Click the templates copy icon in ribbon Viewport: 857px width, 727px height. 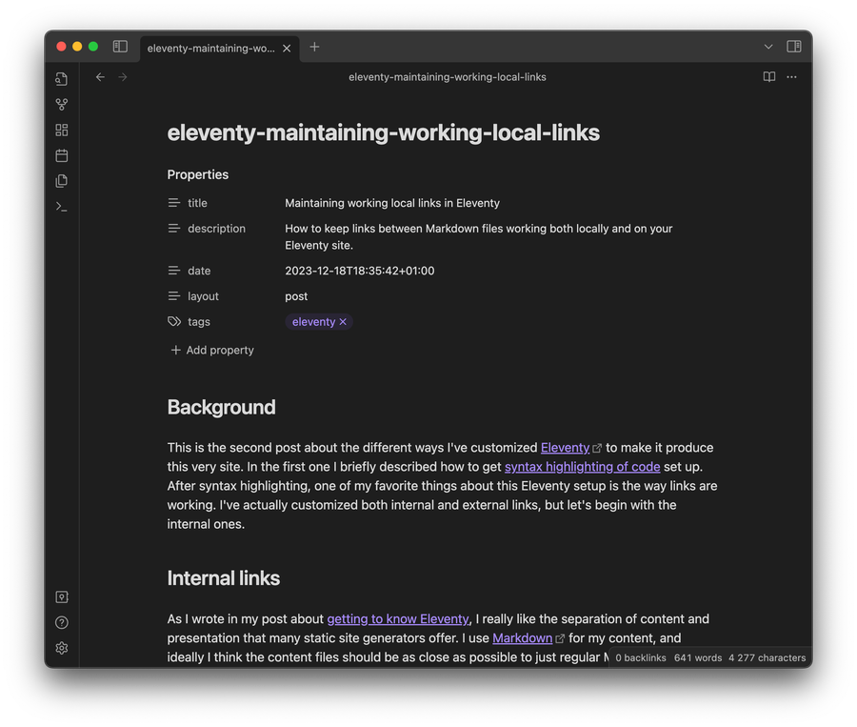(x=62, y=181)
